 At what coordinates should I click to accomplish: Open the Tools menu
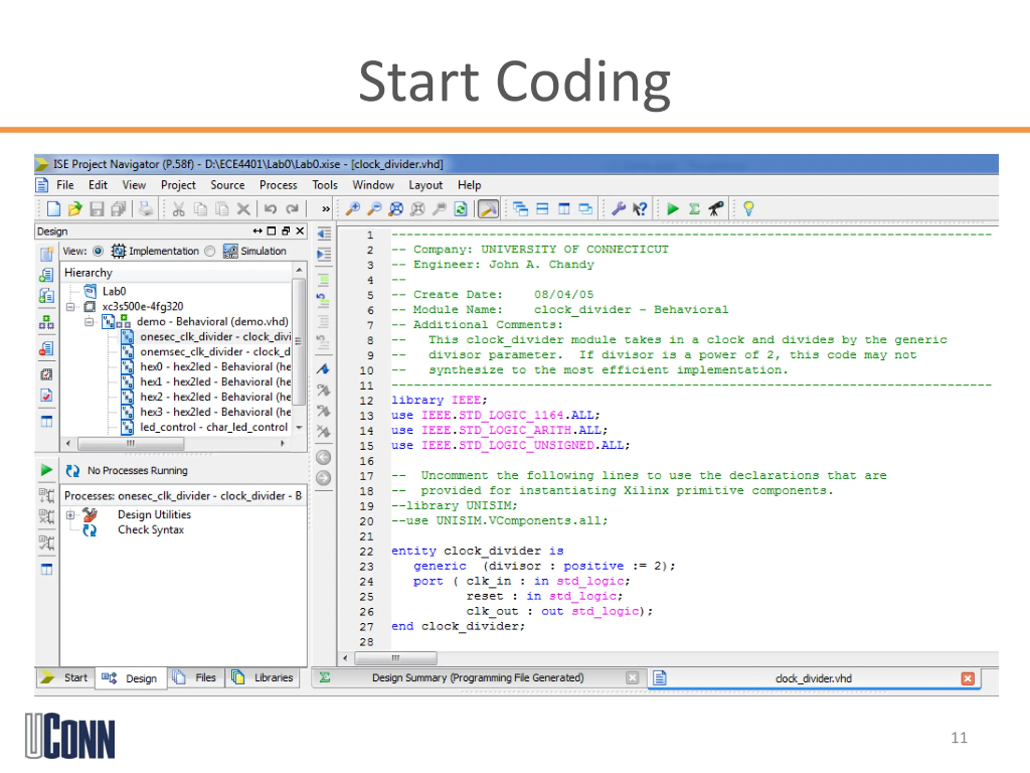click(x=325, y=185)
